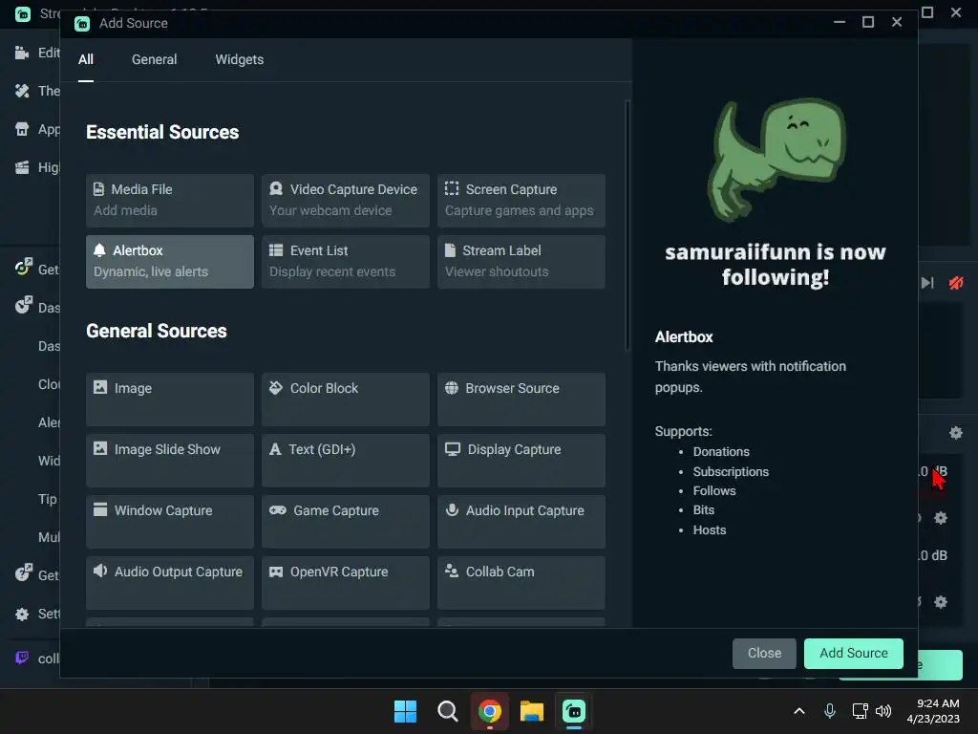The width and height of the screenshot is (978, 734).
Task: Choose the Window Capture source
Action: (170, 522)
